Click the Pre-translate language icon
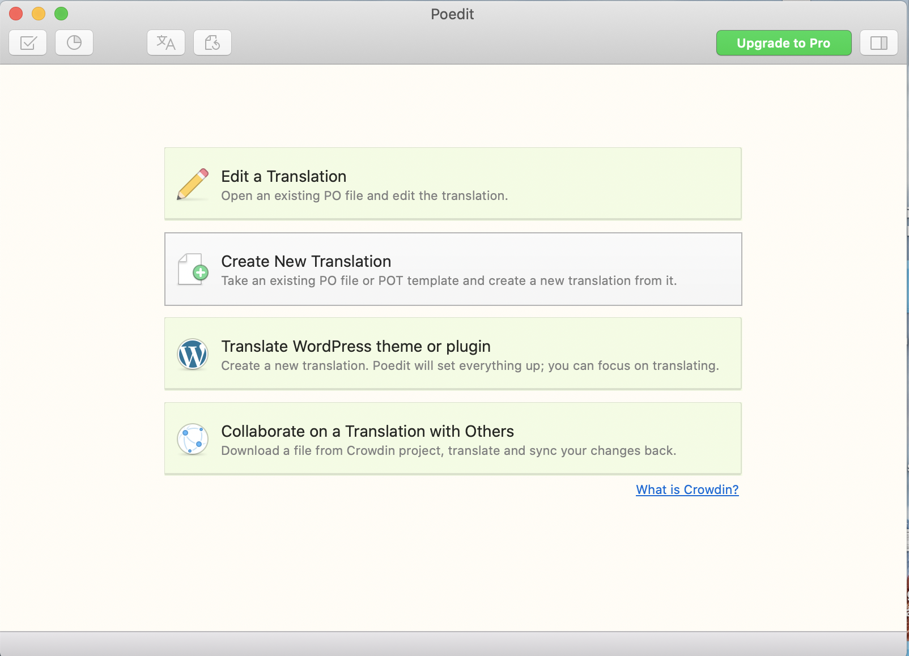This screenshot has width=909, height=656. [x=165, y=42]
